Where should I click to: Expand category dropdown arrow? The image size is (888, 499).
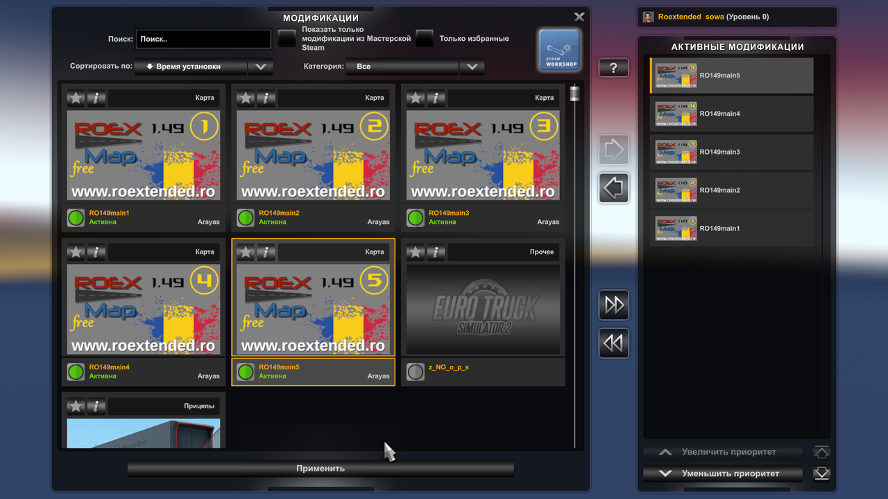click(472, 67)
